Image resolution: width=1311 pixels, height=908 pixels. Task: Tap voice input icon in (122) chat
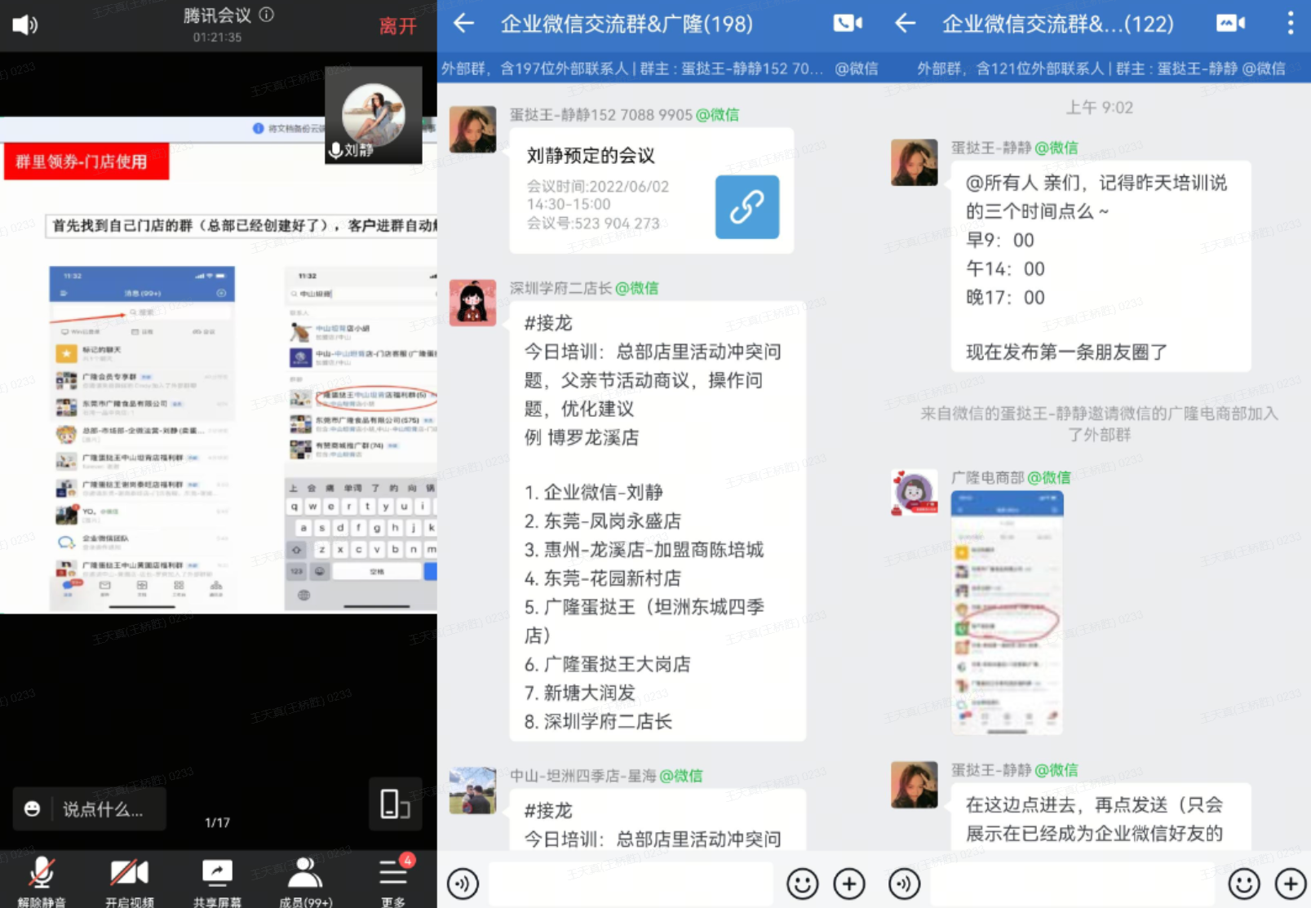point(905,884)
